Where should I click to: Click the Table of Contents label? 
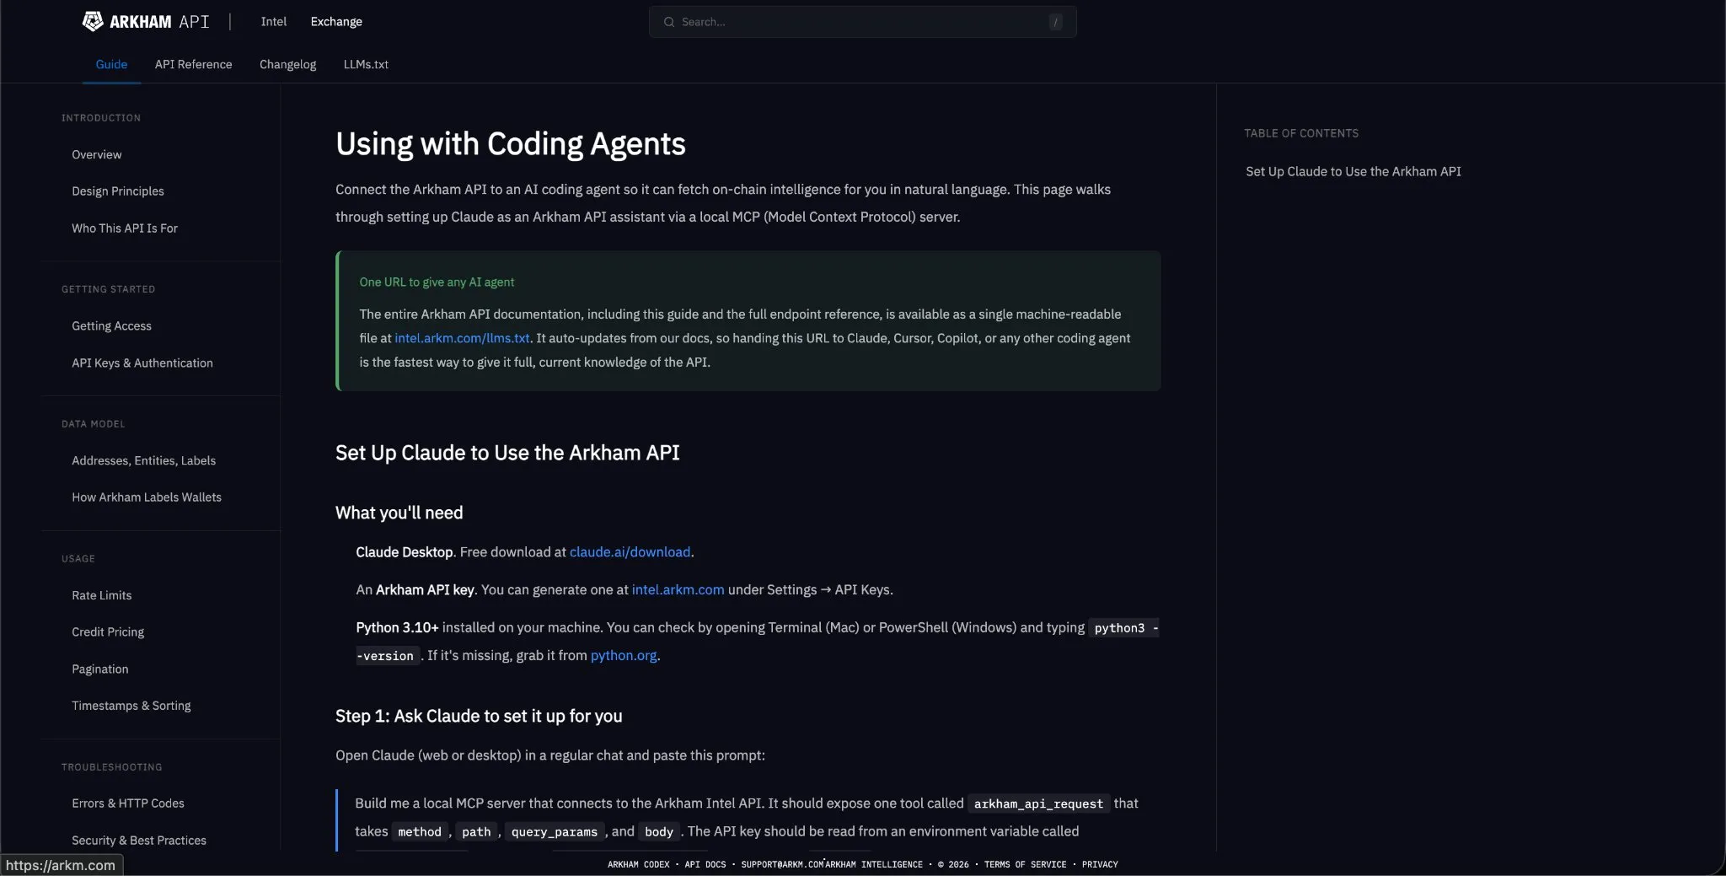pos(1301,133)
